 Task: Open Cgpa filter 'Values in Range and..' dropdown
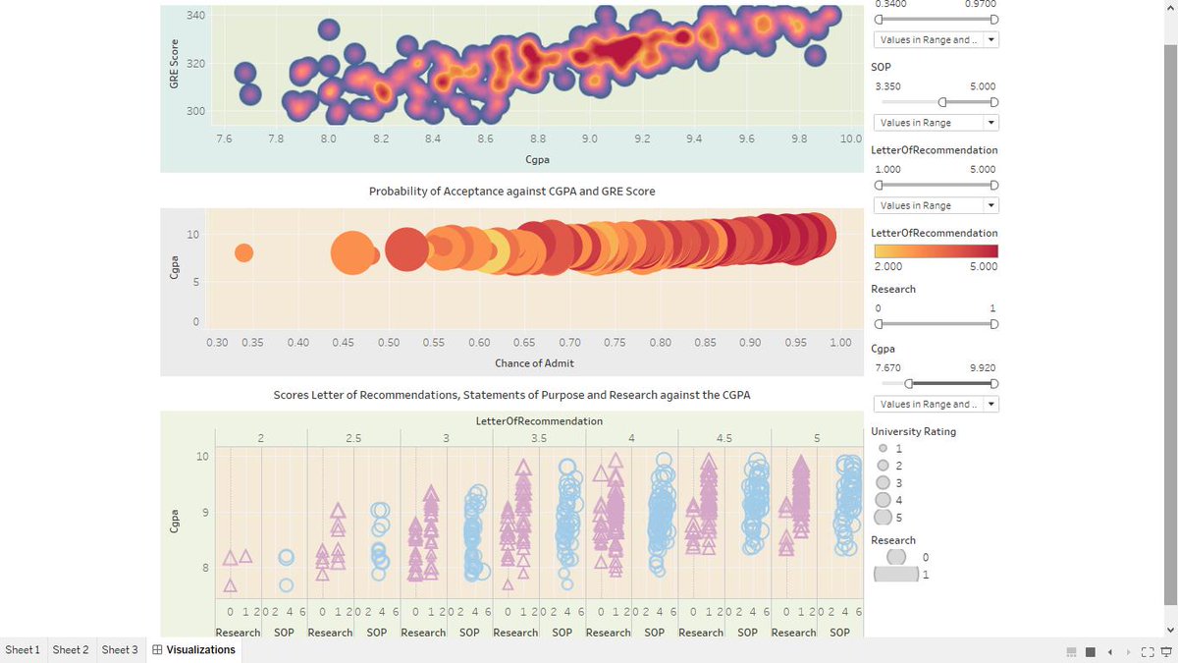coord(936,404)
